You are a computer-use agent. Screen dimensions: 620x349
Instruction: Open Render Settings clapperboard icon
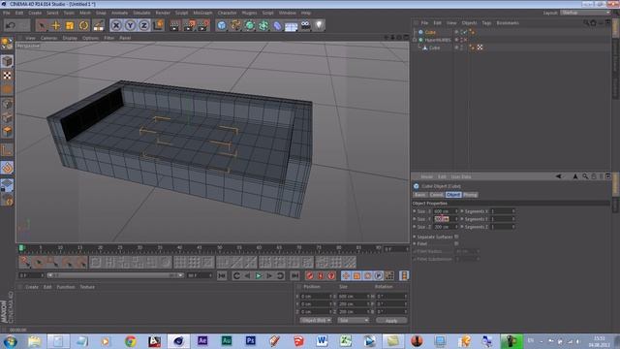coord(203,25)
